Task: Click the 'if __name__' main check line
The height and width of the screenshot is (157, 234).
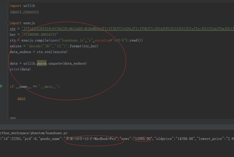Action: pos(35,86)
